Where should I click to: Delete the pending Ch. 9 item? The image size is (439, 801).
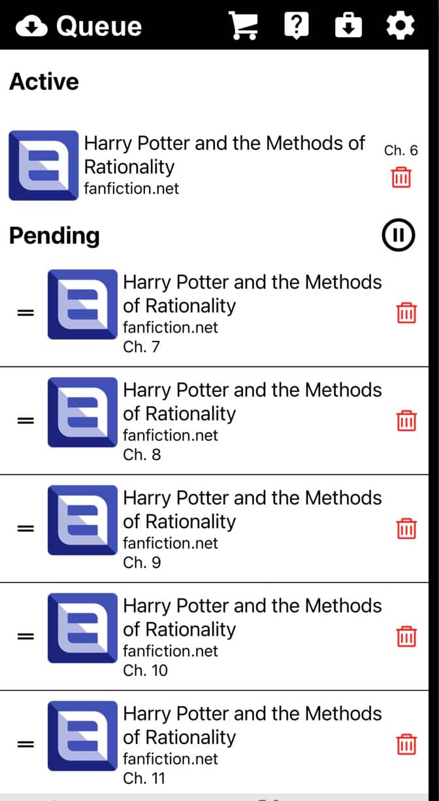(406, 529)
